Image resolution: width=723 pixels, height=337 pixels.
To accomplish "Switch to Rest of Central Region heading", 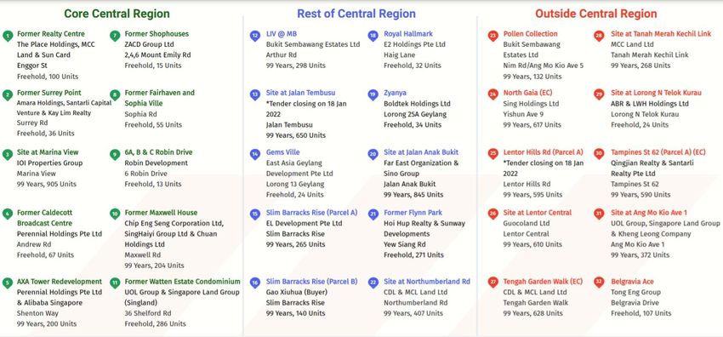I will coord(356,14).
